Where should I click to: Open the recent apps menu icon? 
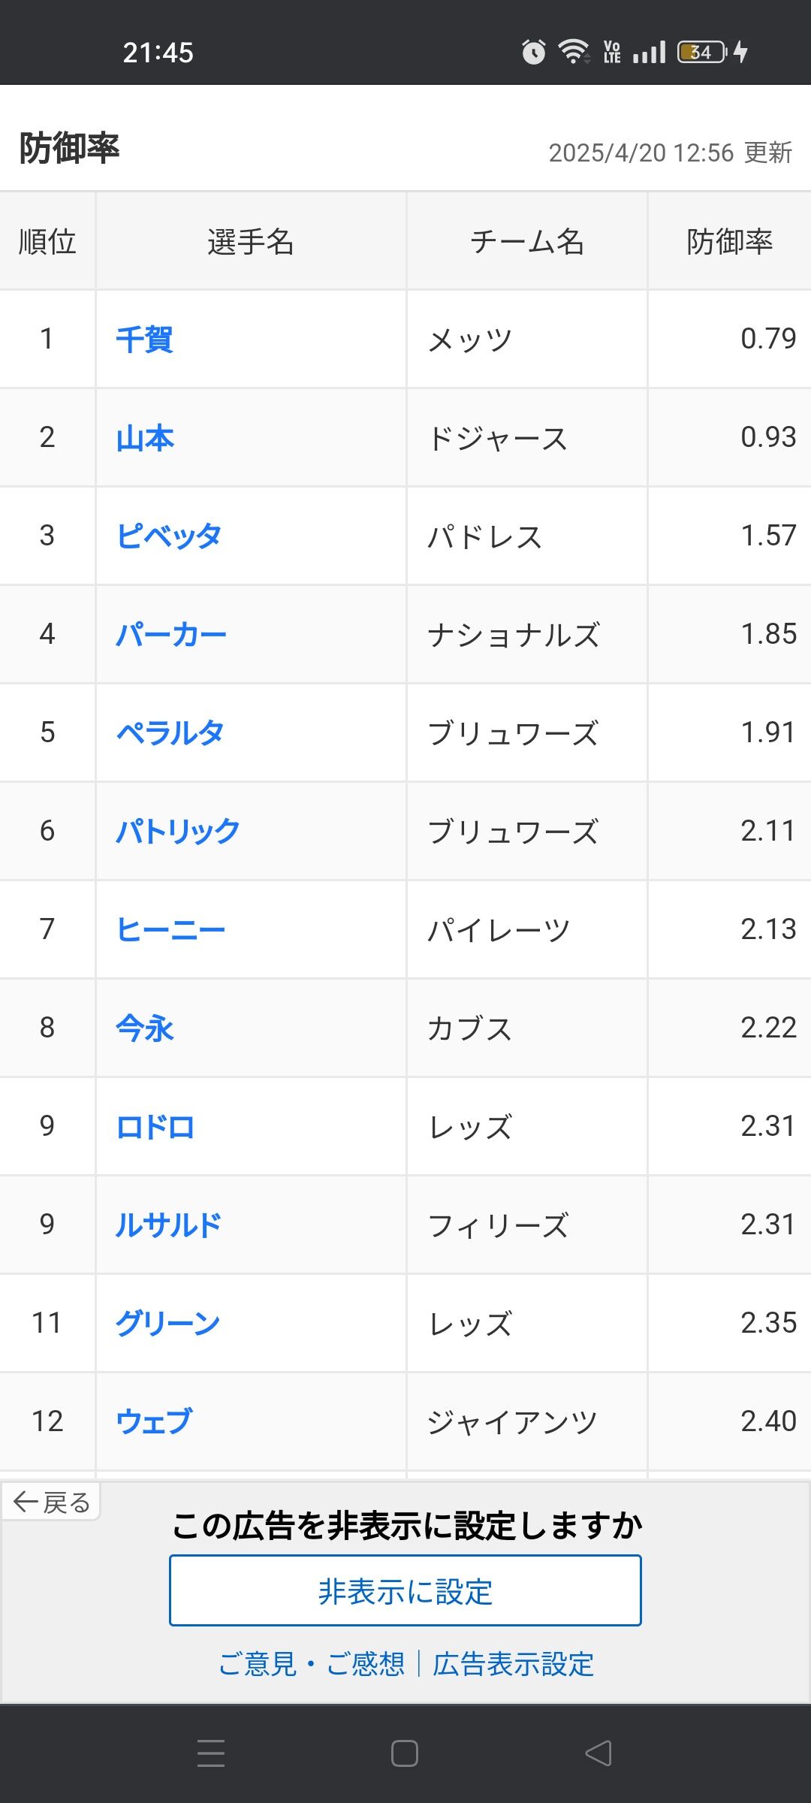[x=211, y=1753]
